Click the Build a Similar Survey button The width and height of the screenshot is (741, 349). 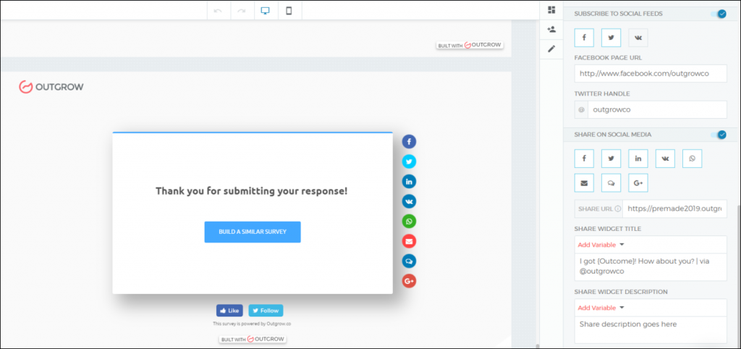click(253, 232)
